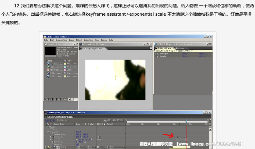Open the Effect menu
Viewport: 255px width, 149px height.
click(79, 40)
